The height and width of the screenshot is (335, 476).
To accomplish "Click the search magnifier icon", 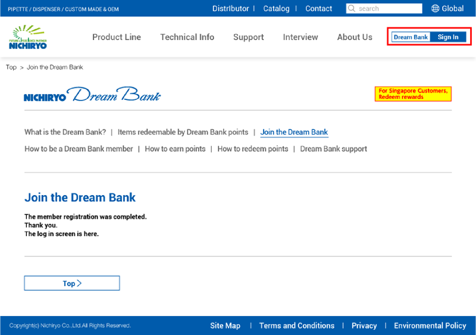I will pos(352,8).
